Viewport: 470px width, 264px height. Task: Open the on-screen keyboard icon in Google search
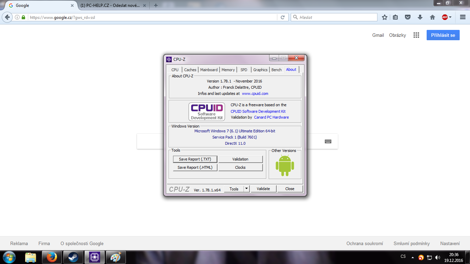tap(328, 141)
